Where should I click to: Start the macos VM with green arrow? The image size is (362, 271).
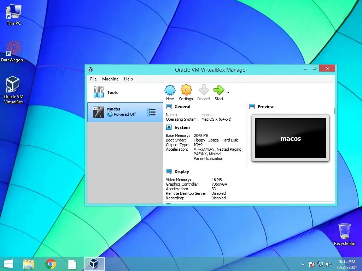click(x=218, y=90)
